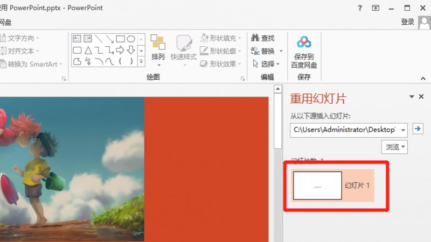
Task: Select the freeform shape tool
Action: [x=77, y=61]
